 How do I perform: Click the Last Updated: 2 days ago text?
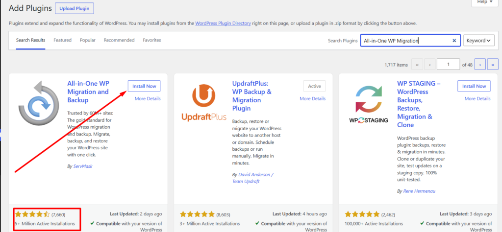tap(135, 214)
